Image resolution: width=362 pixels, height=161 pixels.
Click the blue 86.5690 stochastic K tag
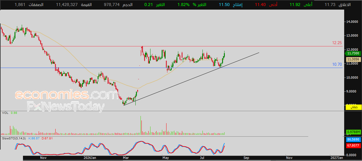point(354,139)
